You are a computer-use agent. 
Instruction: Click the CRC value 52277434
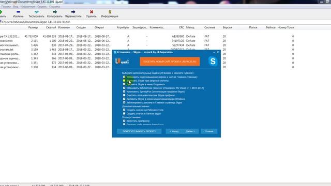click(178, 45)
